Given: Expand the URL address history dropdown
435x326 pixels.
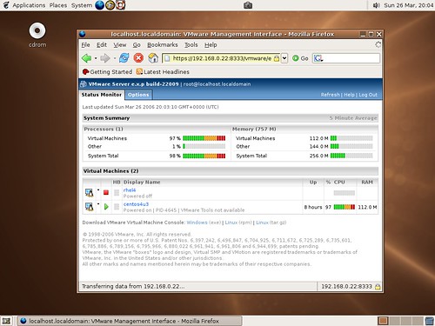Looking at the screenshot, I should (284, 58).
